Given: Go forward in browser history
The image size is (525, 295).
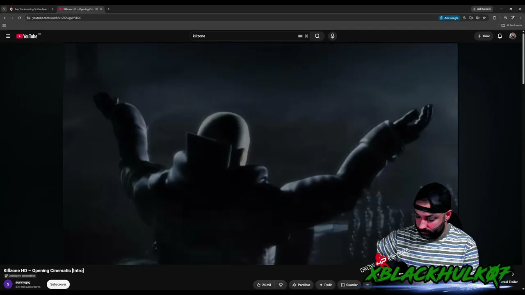Looking at the screenshot, I should pyautogui.click(x=12, y=18).
